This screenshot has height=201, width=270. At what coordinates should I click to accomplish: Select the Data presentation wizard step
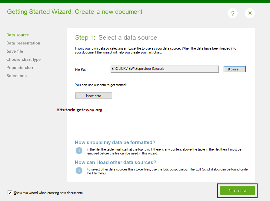click(x=23, y=43)
